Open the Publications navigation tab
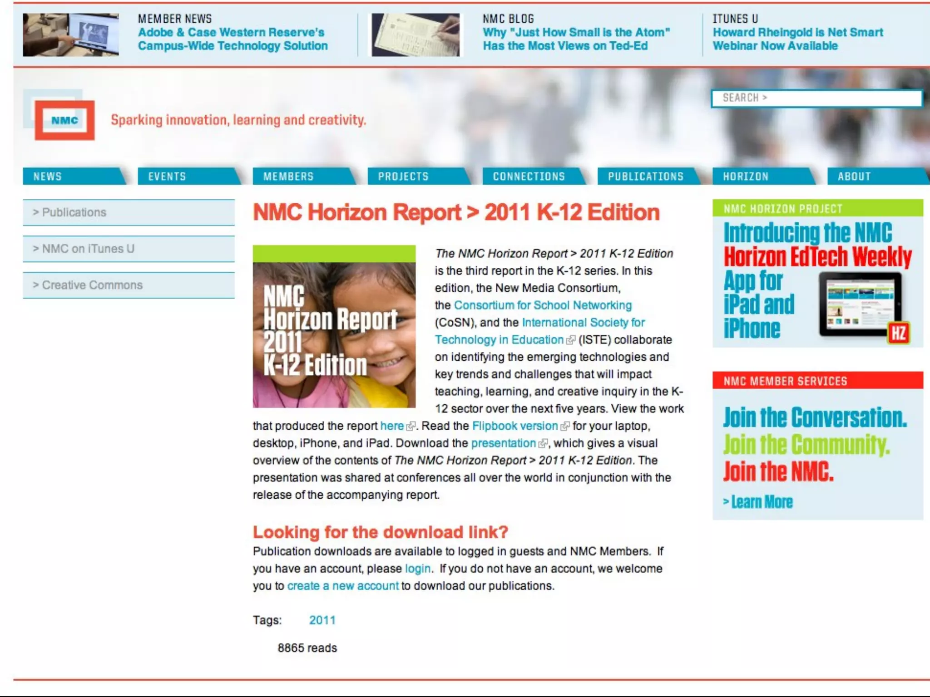The width and height of the screenshot is (930, 697). pos(646,177)
